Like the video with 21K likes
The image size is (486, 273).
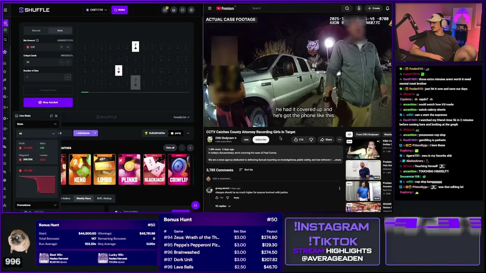click(x=299, y=140)
